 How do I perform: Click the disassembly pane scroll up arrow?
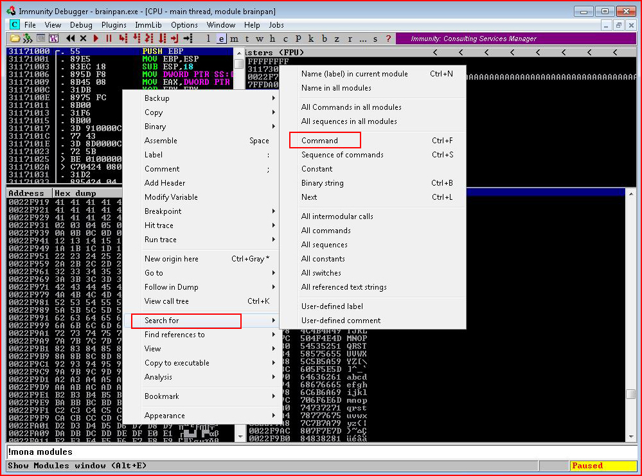[x=239, y=53]
